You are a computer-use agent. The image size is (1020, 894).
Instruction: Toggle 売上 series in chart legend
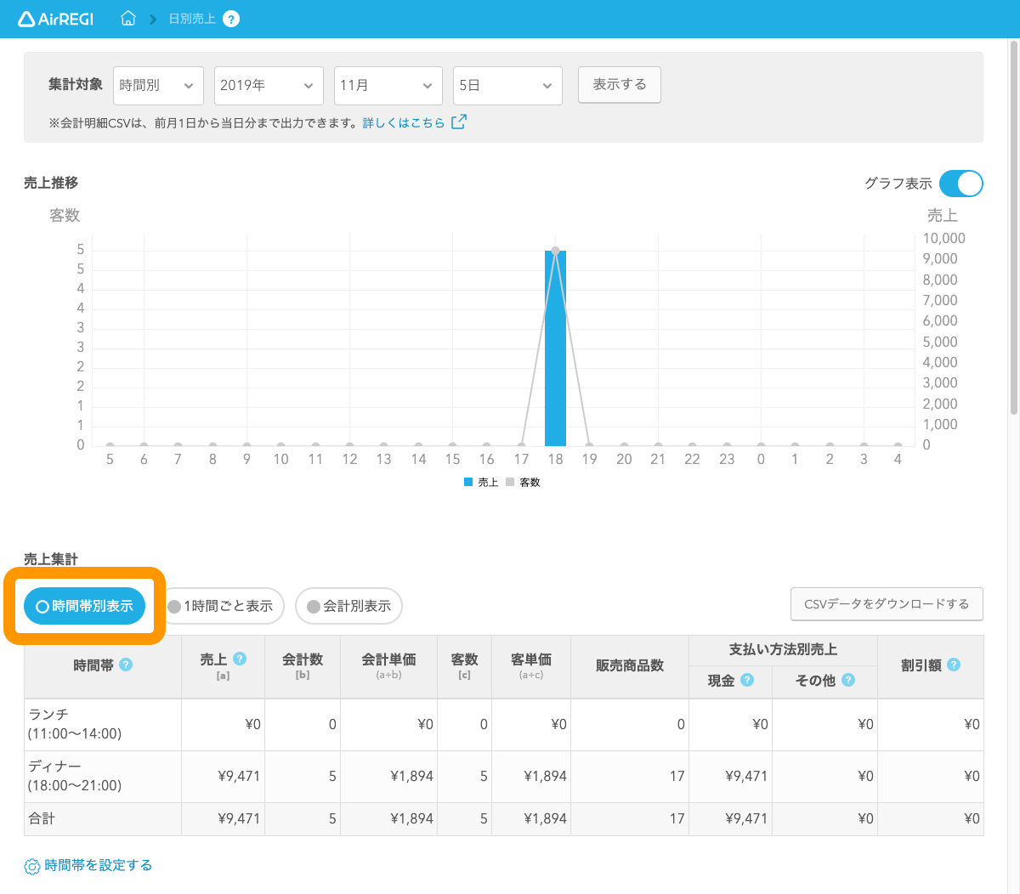tap(481, 482)
